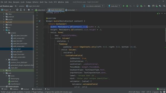Open the TODO tool window
The width and height of the screenshot is (166, 93).
pos(4,89)
